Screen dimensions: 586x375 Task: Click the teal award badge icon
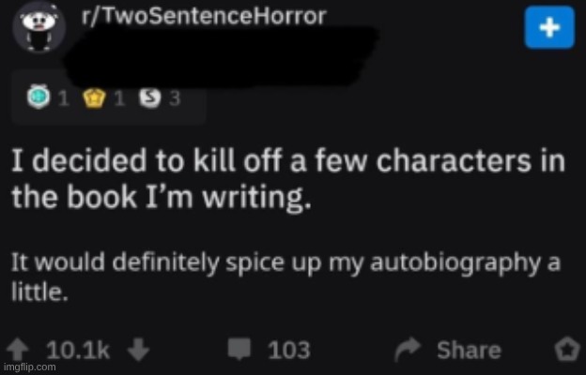(39, 97)
